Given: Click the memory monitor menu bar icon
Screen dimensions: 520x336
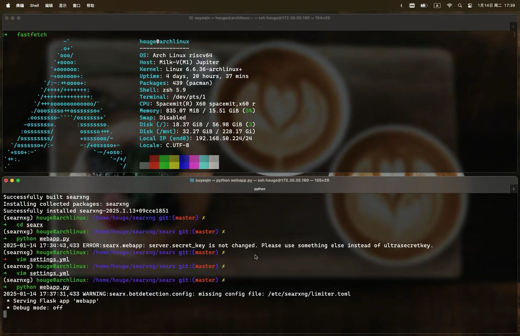Looking at the screenshot, I should (412, 6).
